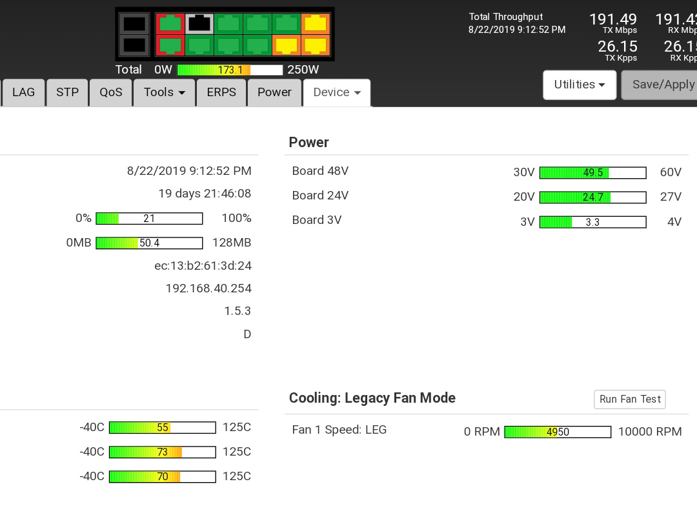The image size is (697, 515).
Task: Open the Utilities dropdown
Action: [580, 85]
